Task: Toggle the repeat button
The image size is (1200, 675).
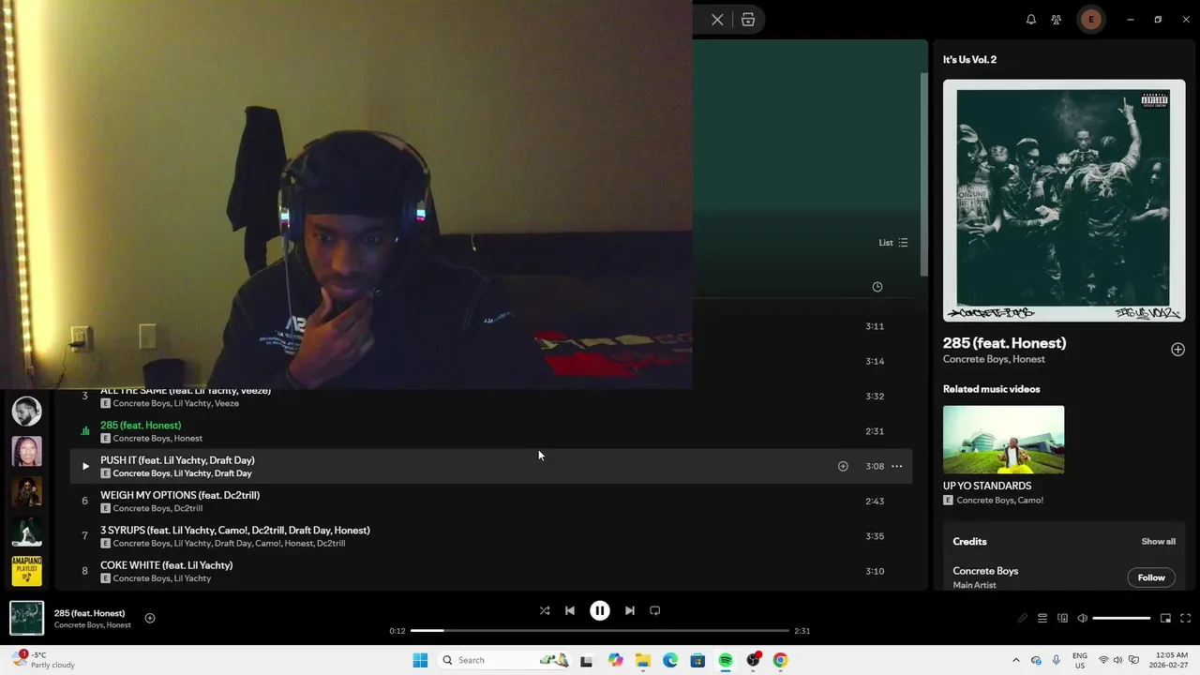Action: pos(655,610)
